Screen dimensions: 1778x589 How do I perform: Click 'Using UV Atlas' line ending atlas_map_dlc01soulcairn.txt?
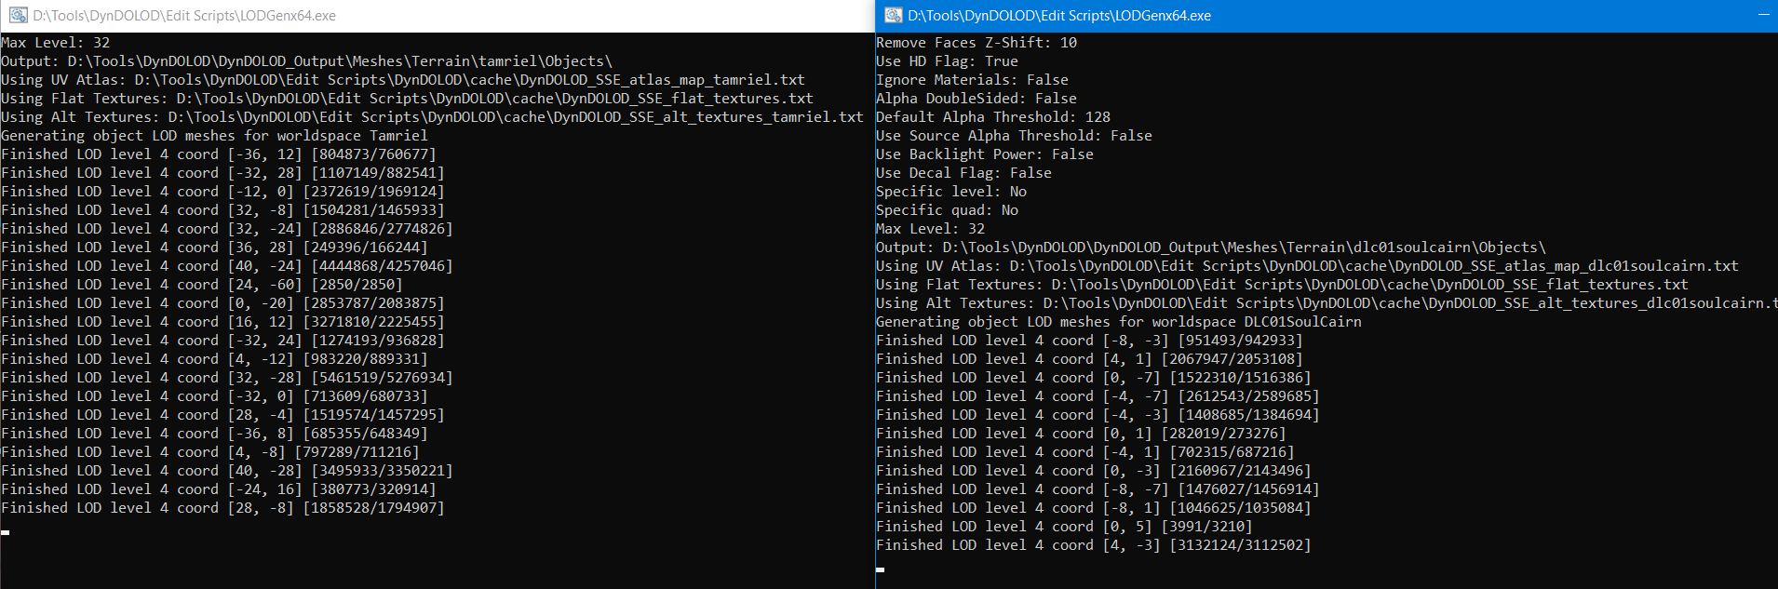pos(1308,266)
